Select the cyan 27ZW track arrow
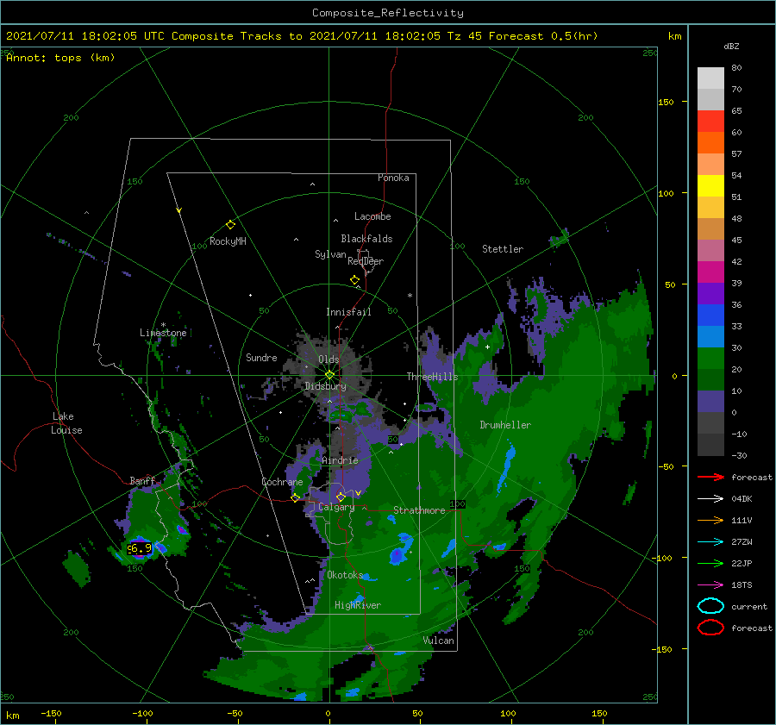This screenshot has height=725, width=776. [710, 542]
